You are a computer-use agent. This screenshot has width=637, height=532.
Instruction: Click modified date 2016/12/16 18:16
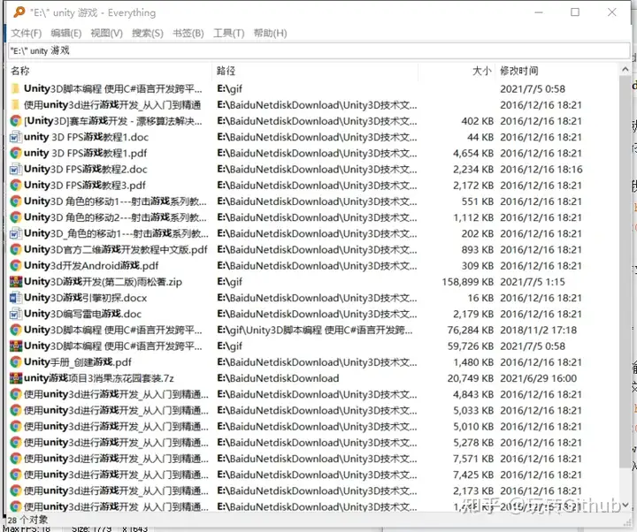tap(541, 169)
